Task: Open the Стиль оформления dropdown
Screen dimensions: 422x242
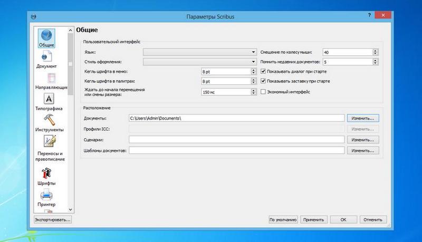Action: [x=200, y=62]
